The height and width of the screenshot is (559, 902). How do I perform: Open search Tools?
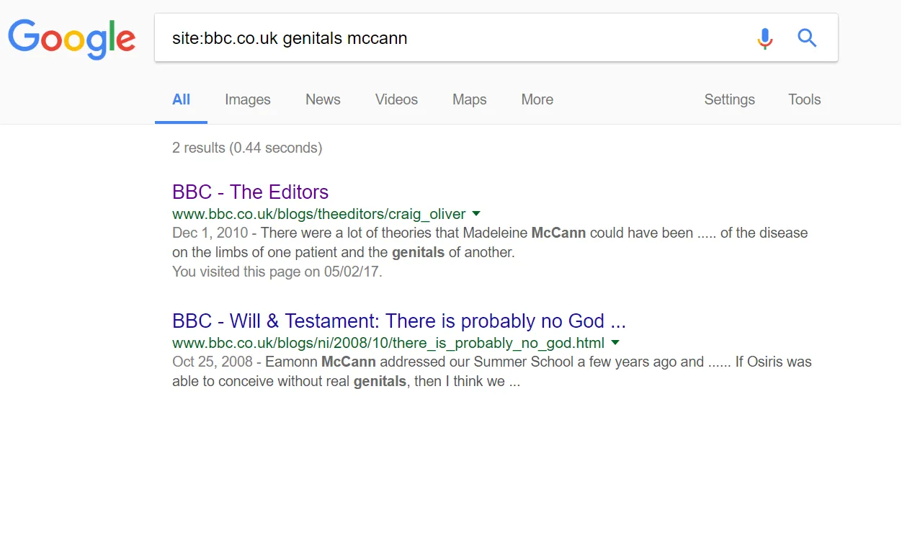[805, 99]
